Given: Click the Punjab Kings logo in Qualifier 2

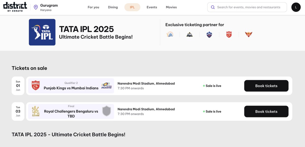Looking at the screenshot, I should pyautogui.click(x=36, y=86).
